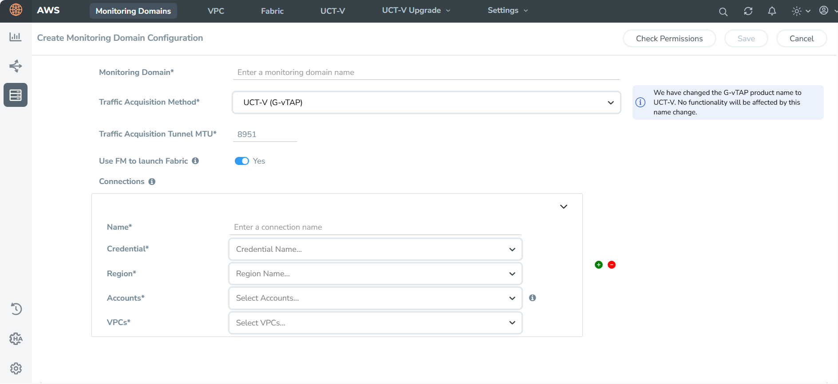The image size is (838, 384).
Task: Switch to the VPC tab
Action: coord(216,11)
